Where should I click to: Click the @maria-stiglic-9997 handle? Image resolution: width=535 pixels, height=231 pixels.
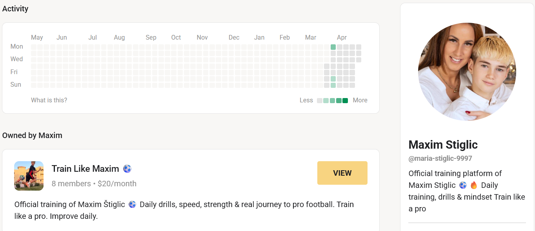pyautogui.click(x=440, y=158)
